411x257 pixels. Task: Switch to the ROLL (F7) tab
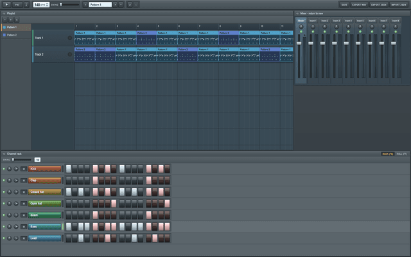click(x=401, y=154)
